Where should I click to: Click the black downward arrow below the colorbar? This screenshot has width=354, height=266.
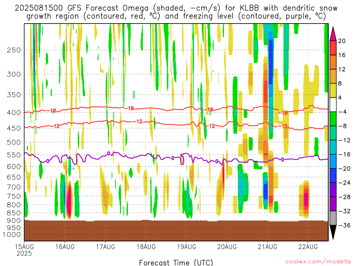(333, 232)
